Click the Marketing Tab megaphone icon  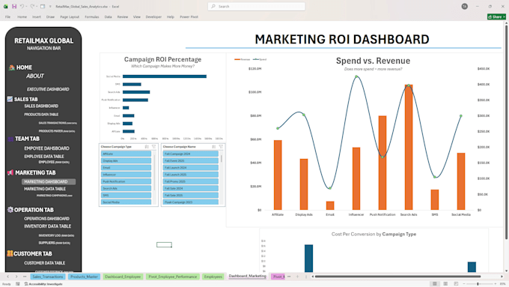[10, 172]
